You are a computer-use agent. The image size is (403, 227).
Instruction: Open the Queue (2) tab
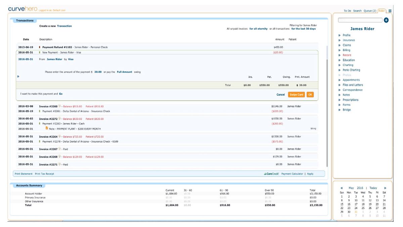[x=370, y=11]
